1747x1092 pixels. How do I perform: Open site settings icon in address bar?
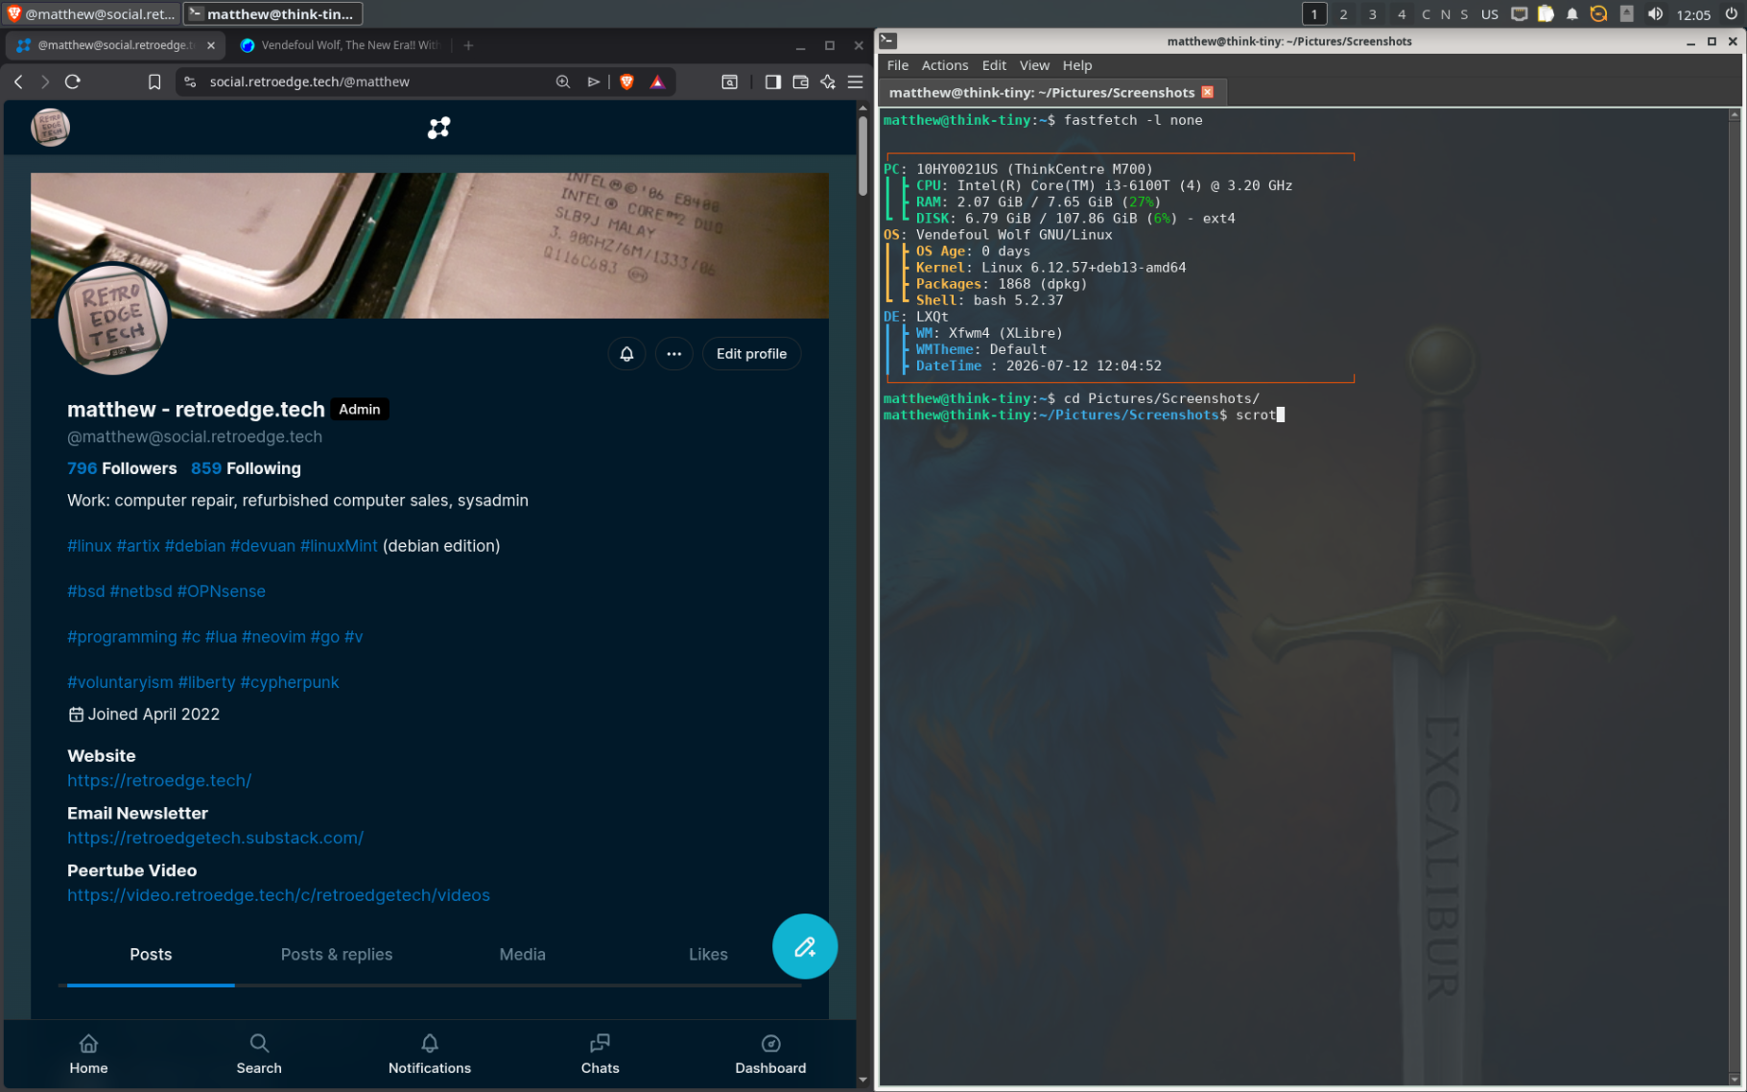pyautogui.click(x=190, y=82)
